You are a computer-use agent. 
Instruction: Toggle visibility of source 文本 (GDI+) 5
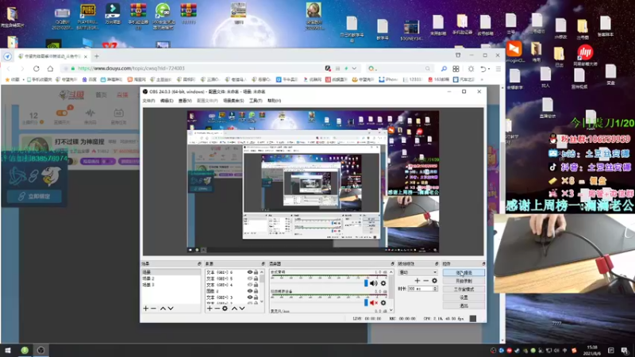click(x=250, y=278)
